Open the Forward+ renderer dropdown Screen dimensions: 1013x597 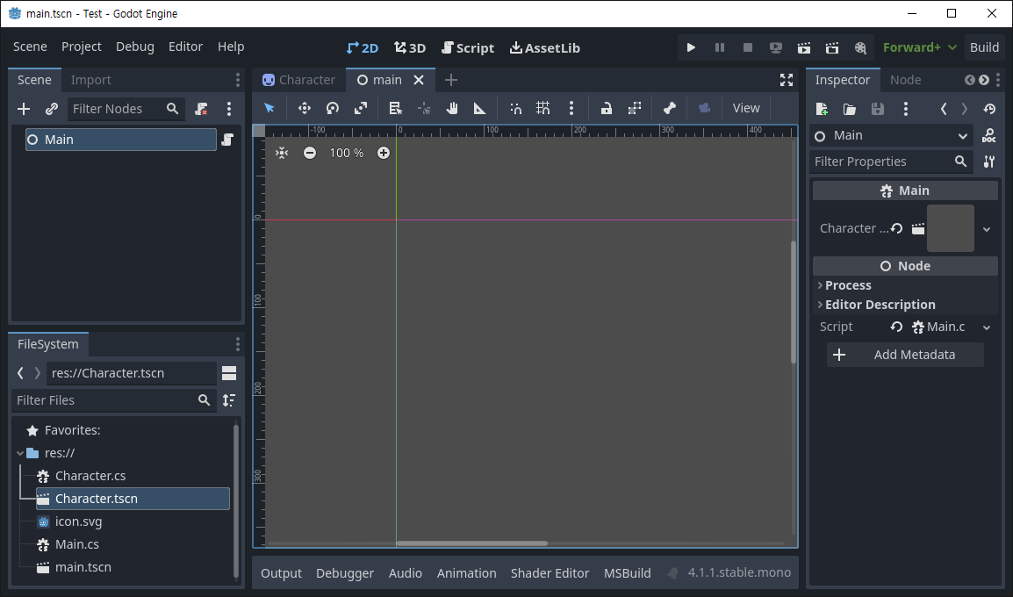[x=920, y=47]
